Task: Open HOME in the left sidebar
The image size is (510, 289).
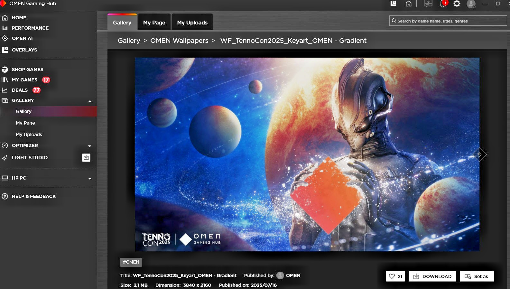Action: tap(19, 18)
